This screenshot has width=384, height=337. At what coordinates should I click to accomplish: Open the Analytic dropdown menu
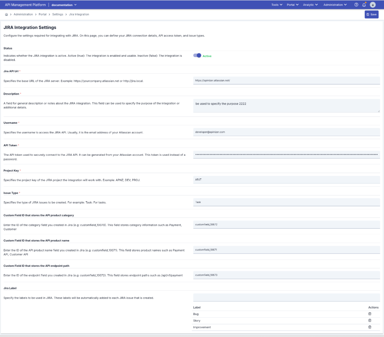click(310, 5)
